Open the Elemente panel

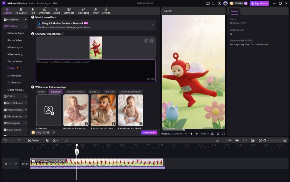pos(69,11)
